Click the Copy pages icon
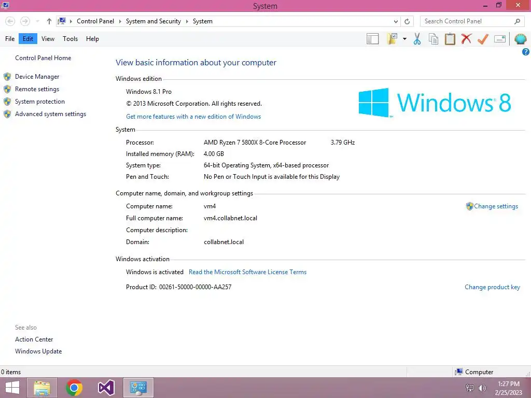Viewport: 531px width, 398px height. pyautogui.click(x=434, y=39)
